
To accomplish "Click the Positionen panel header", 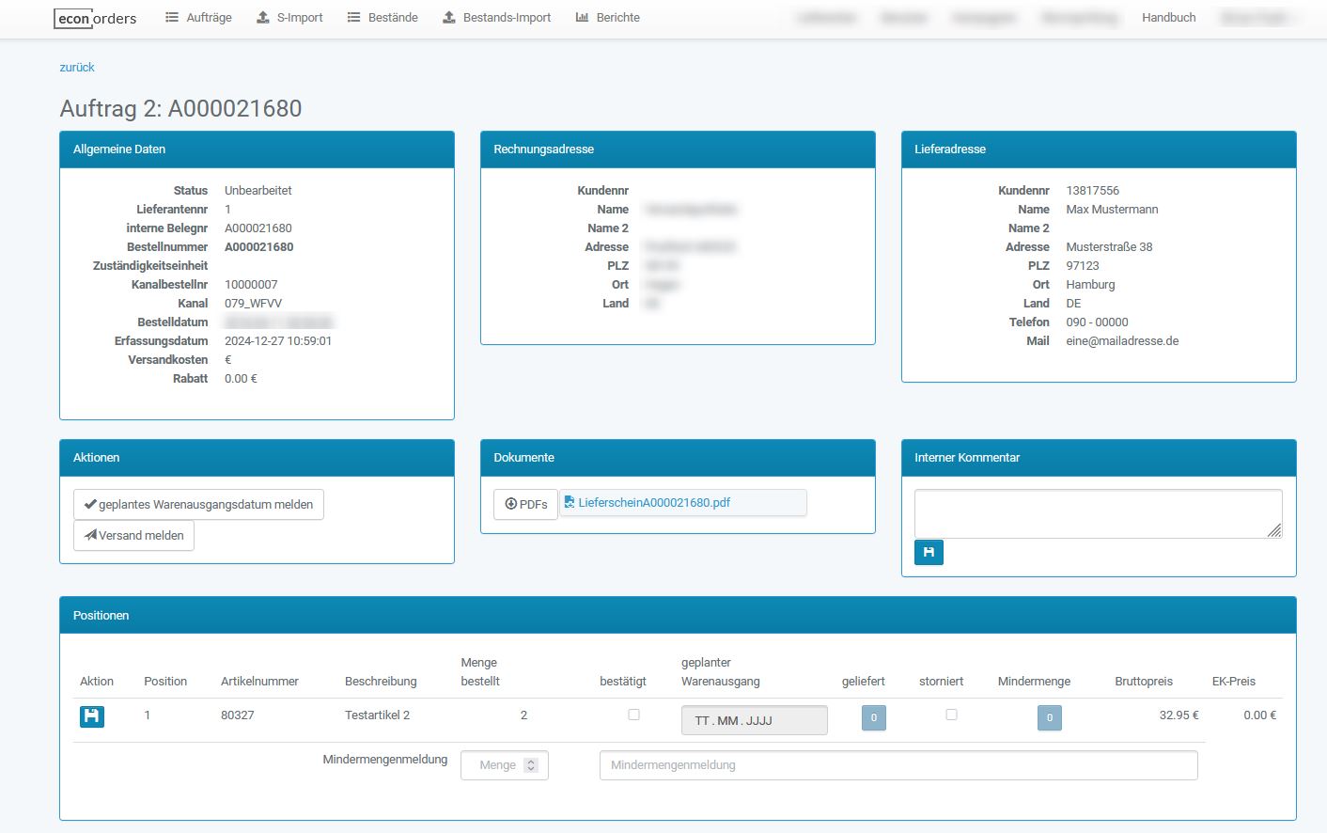I will click(678, 616).
